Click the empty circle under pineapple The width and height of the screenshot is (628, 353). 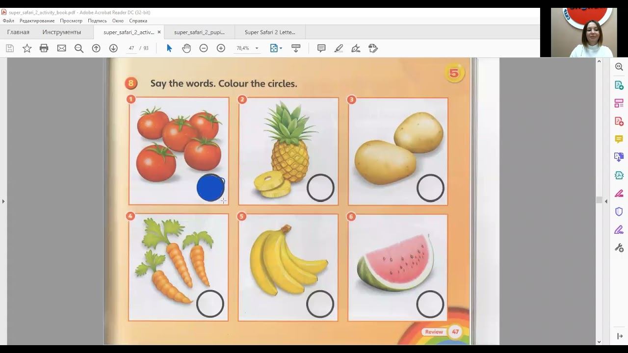(x=320, y=188)
